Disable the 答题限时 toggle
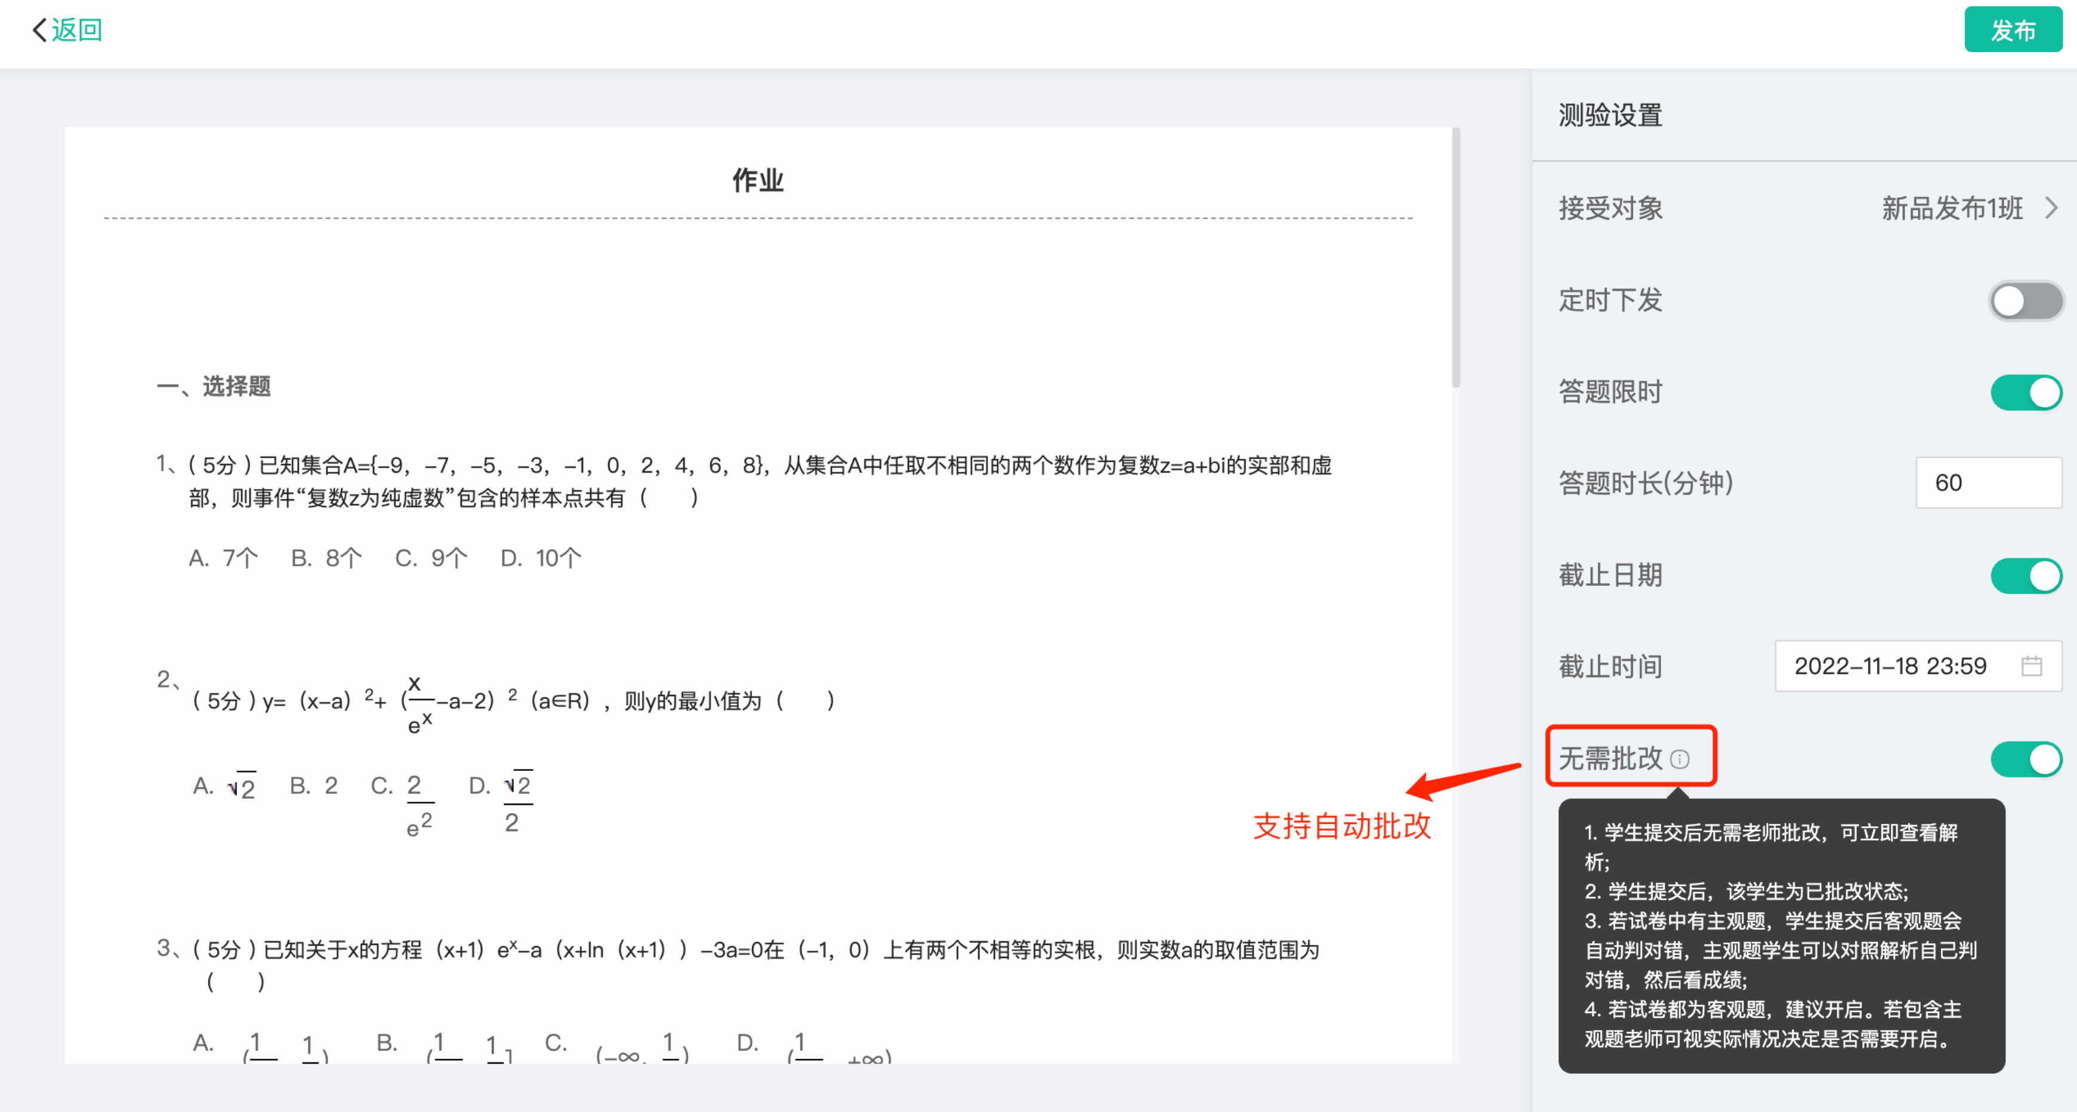The height and width of the screenshot is (1112, 2077). [2026, 393]
